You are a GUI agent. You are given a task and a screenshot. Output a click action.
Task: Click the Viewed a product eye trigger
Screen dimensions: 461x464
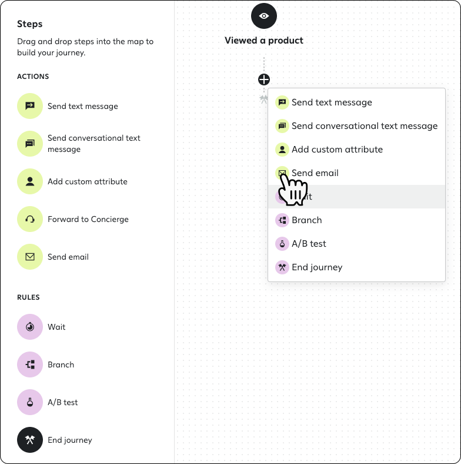(264, 16)
